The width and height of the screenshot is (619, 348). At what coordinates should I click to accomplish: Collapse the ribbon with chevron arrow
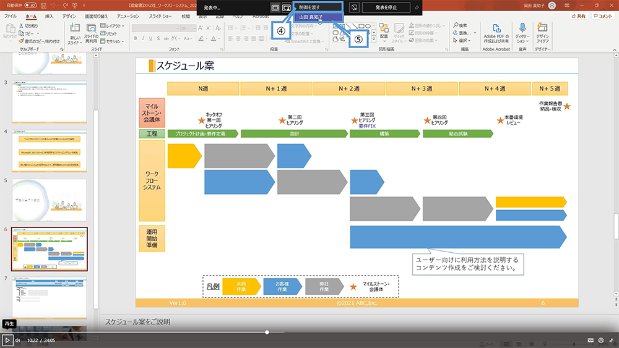tap(614, 49)
